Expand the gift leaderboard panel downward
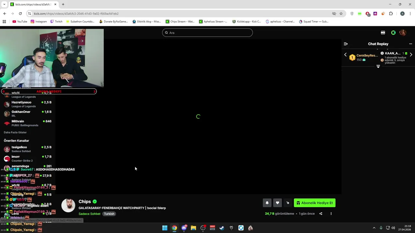This screenshot has width=415, height=233. (378, 66)
